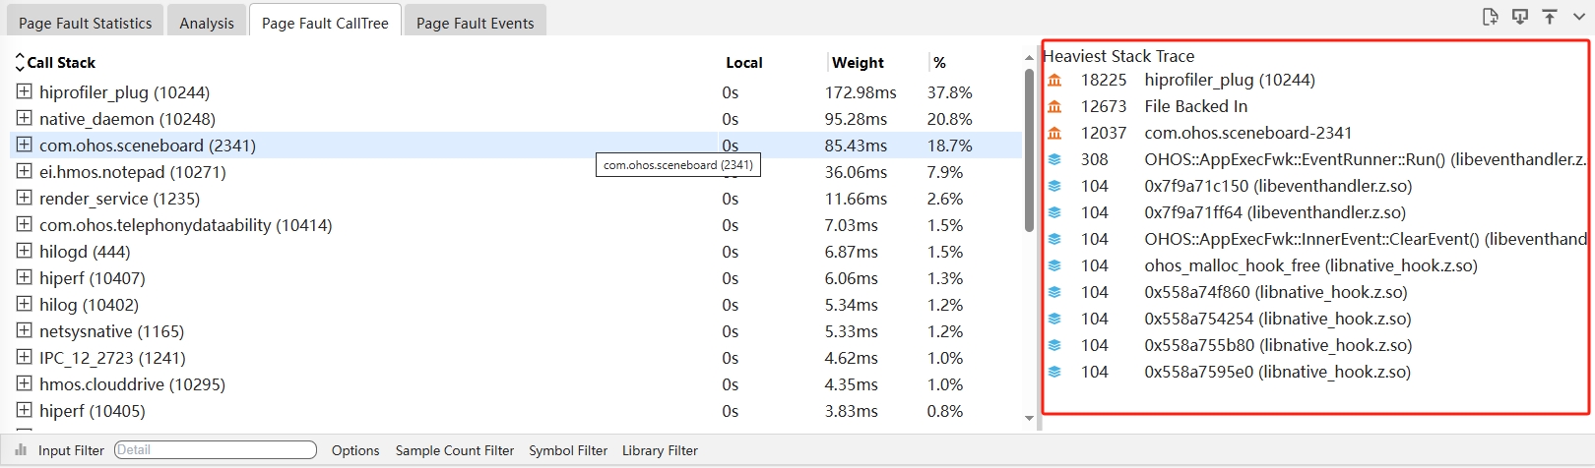Collapse panel using top-right chevron down

(1578, 17)
